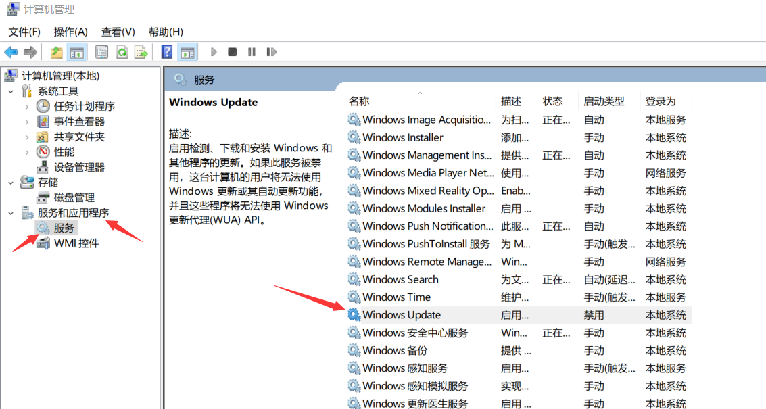
Task: Select the Windows Search service row
Action: tap(519, 279)
